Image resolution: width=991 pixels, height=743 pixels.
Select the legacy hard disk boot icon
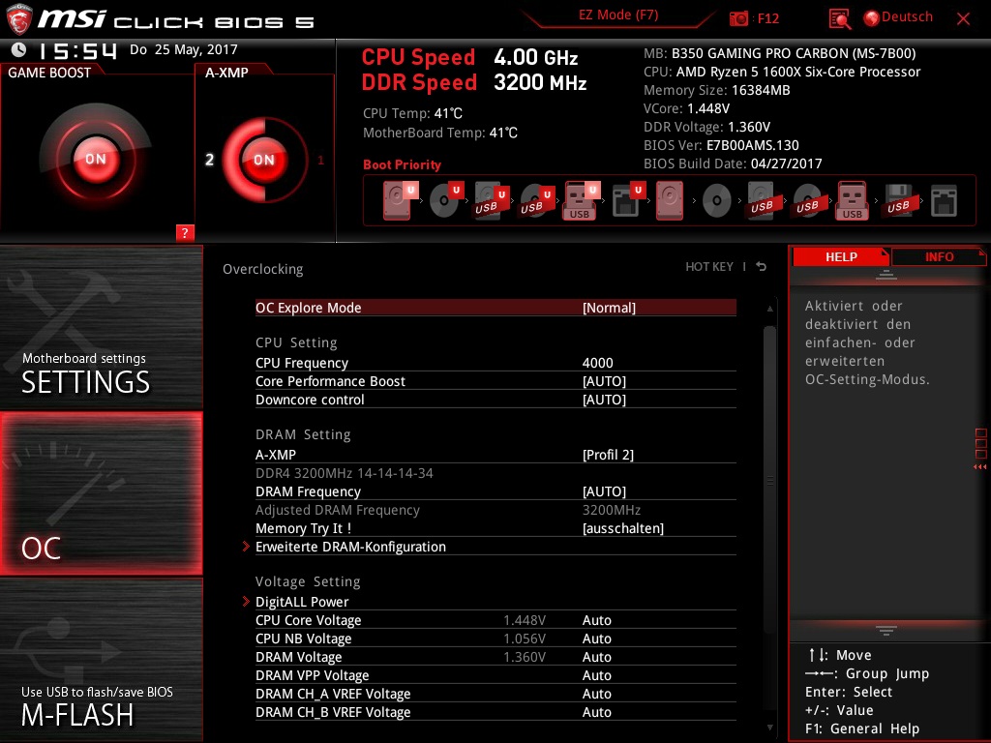point(670,200)
